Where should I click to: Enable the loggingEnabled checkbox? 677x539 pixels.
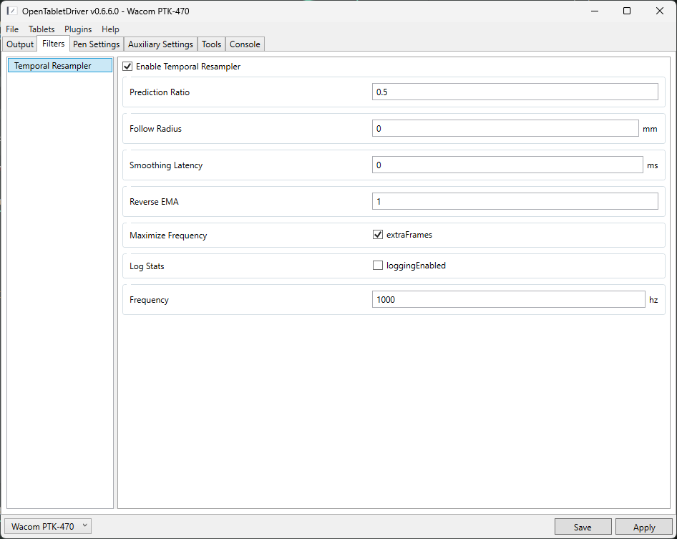pyautogui.click(x=378, y=266)
